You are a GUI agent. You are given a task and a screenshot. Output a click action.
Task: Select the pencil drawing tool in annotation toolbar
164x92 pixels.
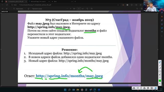pyautogui.click(x=160, y=62)
